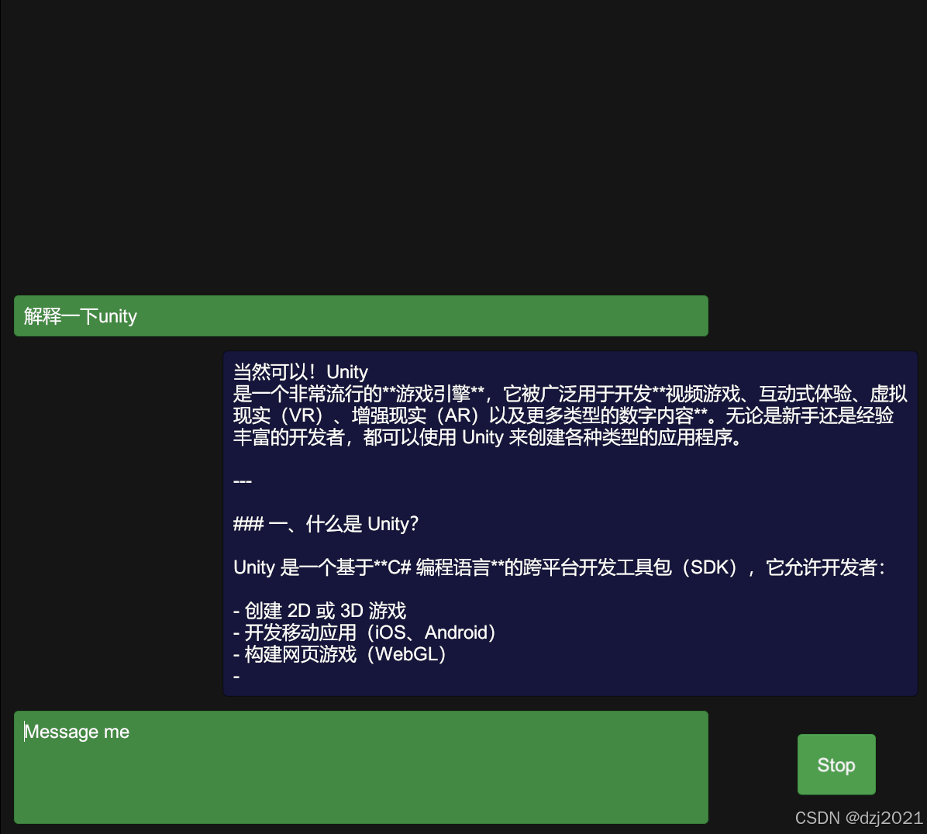927x834 pixels.
Task: Click the reply text "当然可以！Unity"
Action: (300, 372)
